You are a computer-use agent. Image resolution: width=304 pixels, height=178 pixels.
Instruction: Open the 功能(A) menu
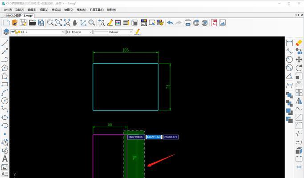tap(20, 10)
